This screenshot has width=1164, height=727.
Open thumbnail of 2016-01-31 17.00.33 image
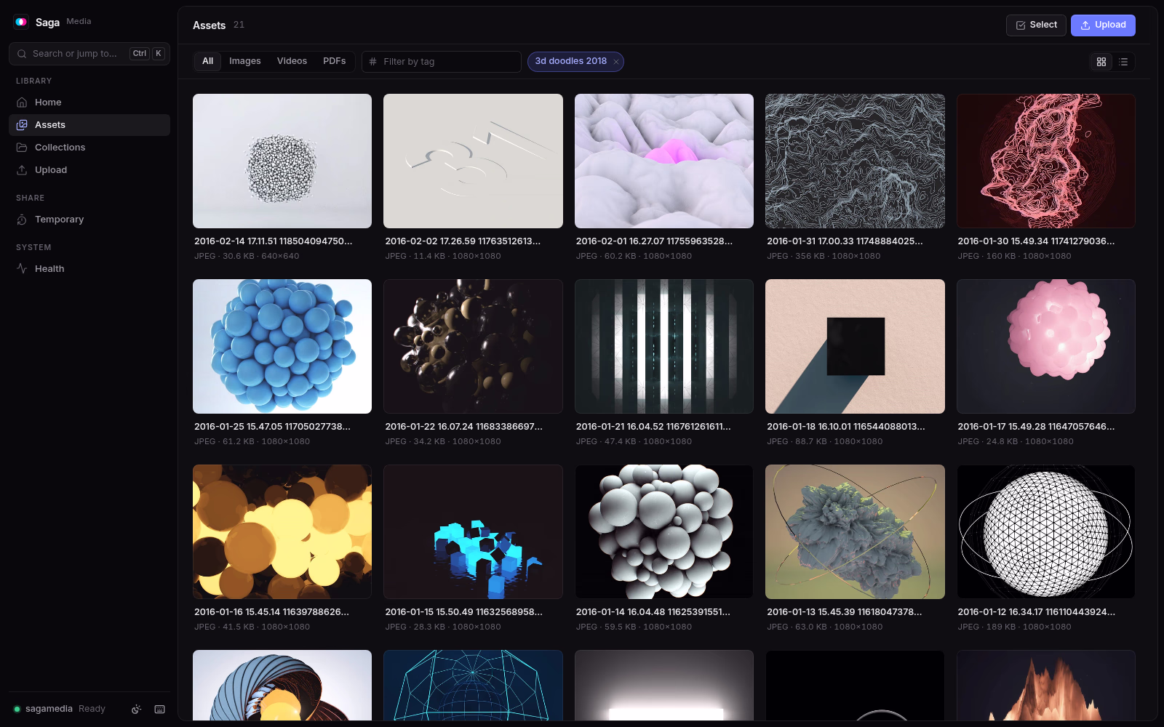[855, 161]
